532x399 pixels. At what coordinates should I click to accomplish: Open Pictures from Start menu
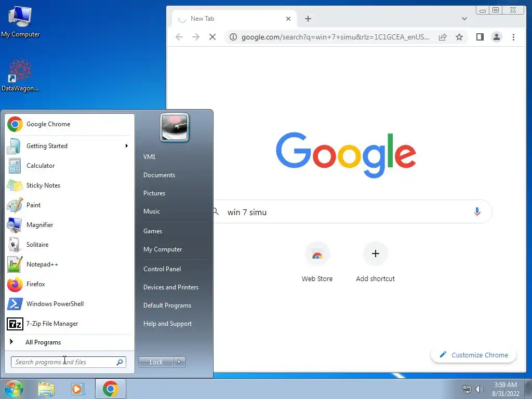pyautogui.click(x=154, y=193)
